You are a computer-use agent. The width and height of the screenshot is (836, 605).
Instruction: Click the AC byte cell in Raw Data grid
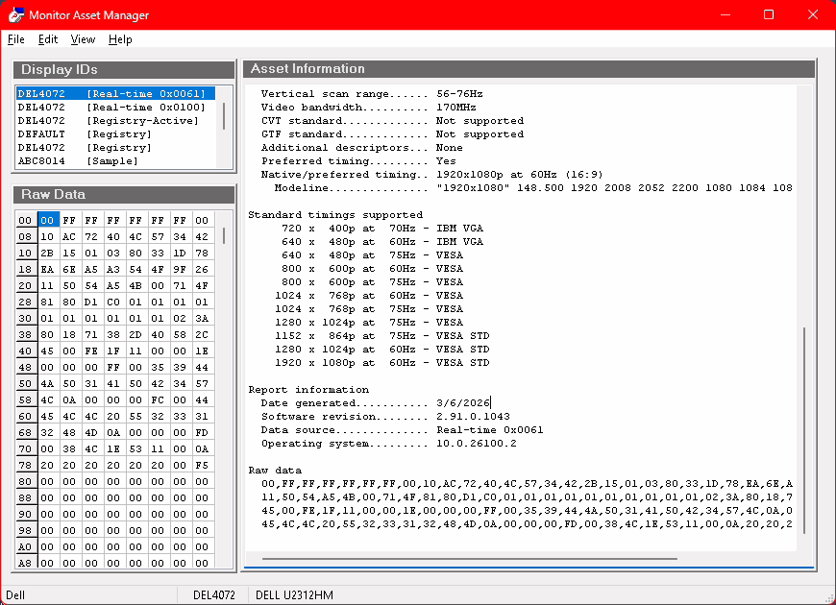[x=69, y=236]
